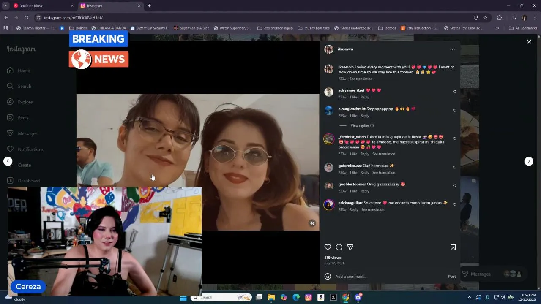Open the Windows Start menu
The image size is (541, 304).
tap(183, 297)
